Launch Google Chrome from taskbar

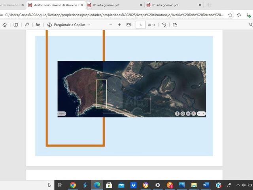(x=73, y=185)
